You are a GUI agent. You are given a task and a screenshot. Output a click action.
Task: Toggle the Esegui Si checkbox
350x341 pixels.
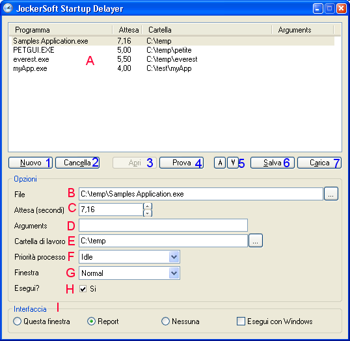point(83,289)
